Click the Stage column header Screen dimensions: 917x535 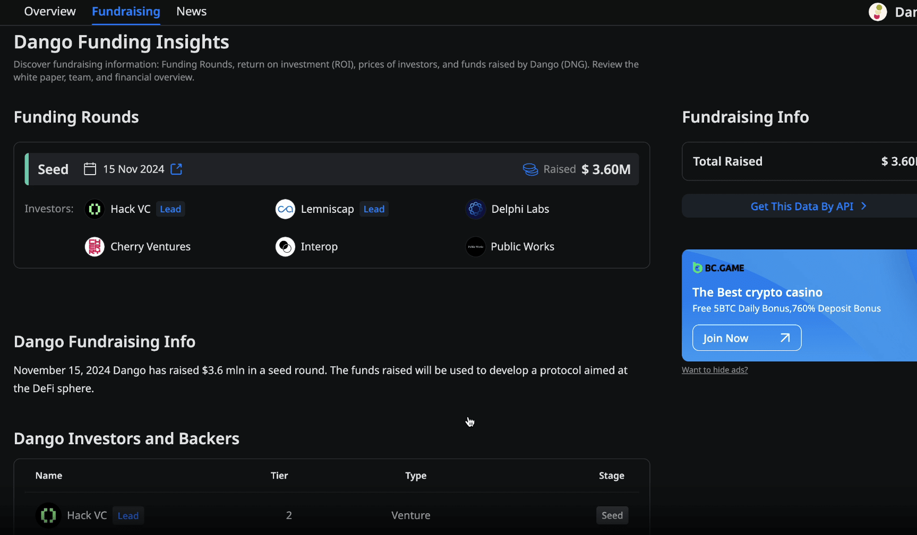point(612,476)
